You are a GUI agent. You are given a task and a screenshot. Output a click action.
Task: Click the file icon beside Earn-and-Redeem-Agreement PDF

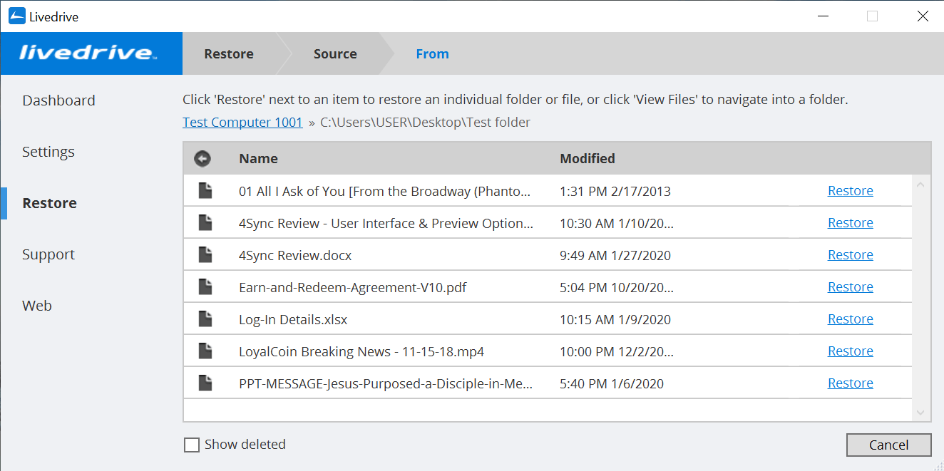click(x=206, y=286)
